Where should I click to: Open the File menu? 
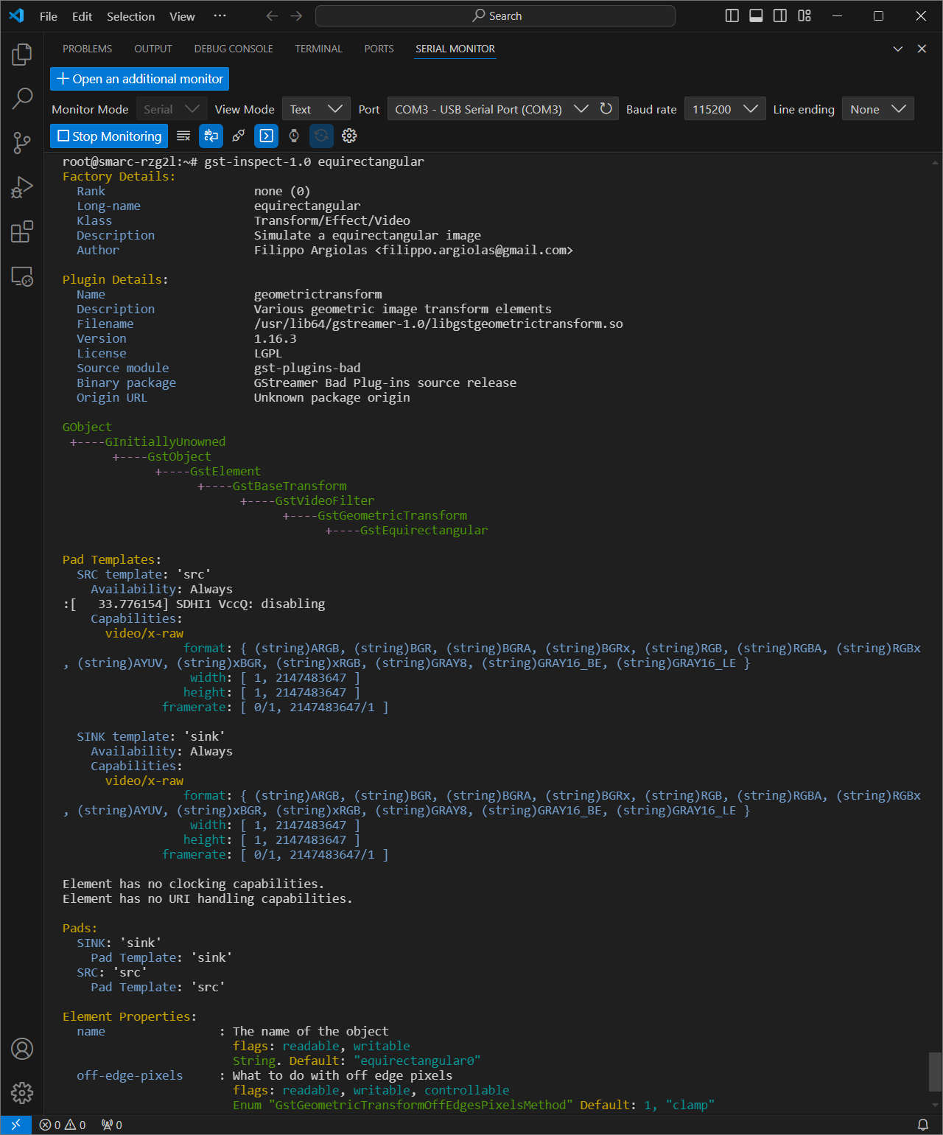(x=49, y=16)
